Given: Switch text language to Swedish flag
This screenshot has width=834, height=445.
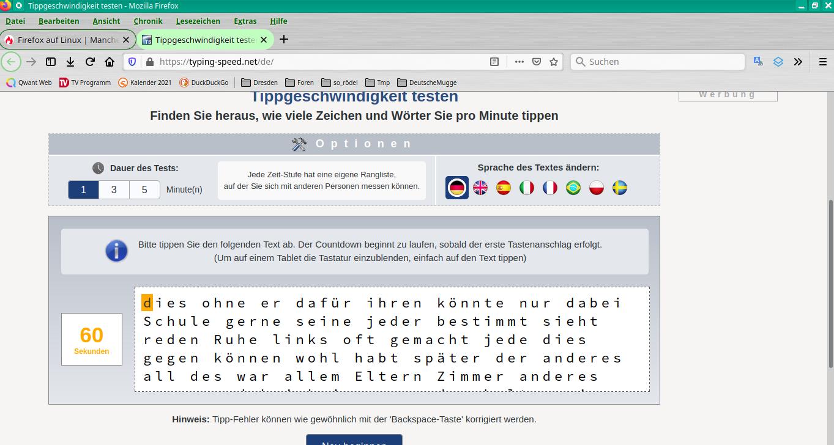Looking at the screenshot, I should (x=620, y=188).
